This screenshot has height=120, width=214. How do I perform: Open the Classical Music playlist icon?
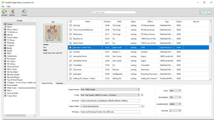point(5,66)
